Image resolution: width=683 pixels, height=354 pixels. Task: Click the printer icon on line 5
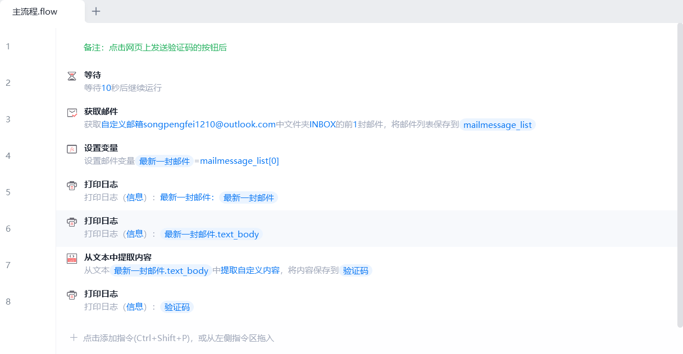72,186
